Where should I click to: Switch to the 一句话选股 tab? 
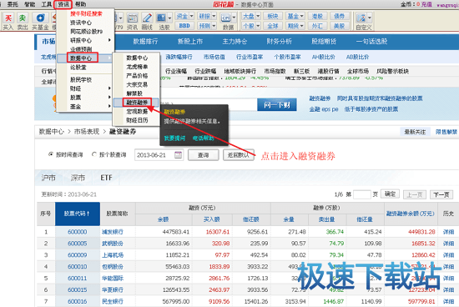point(371,41)
